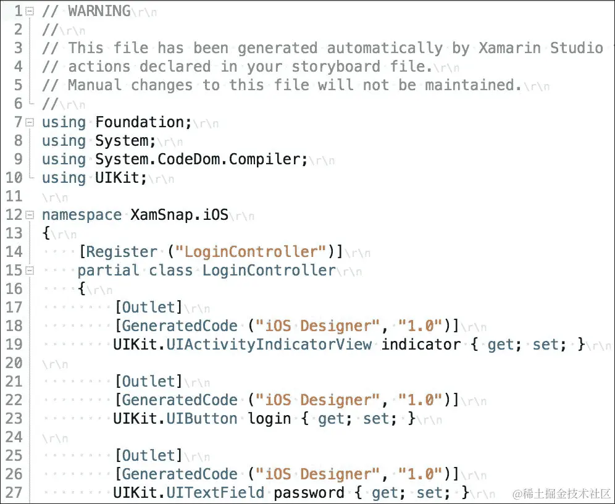This screenshot has height=504, width=615.
Task: Click the [Outlet] attribute on line 21
Action: [149, 382]
